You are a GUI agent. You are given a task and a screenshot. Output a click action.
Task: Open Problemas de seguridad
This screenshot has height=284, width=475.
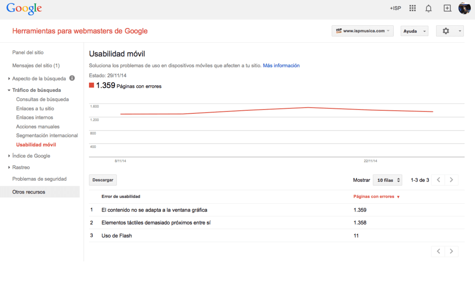coord(39,179)
